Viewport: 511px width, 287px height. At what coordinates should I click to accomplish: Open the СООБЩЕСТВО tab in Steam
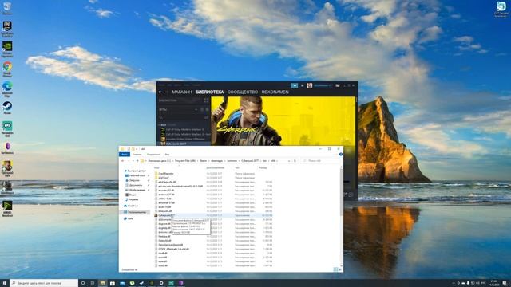point(243,92)
